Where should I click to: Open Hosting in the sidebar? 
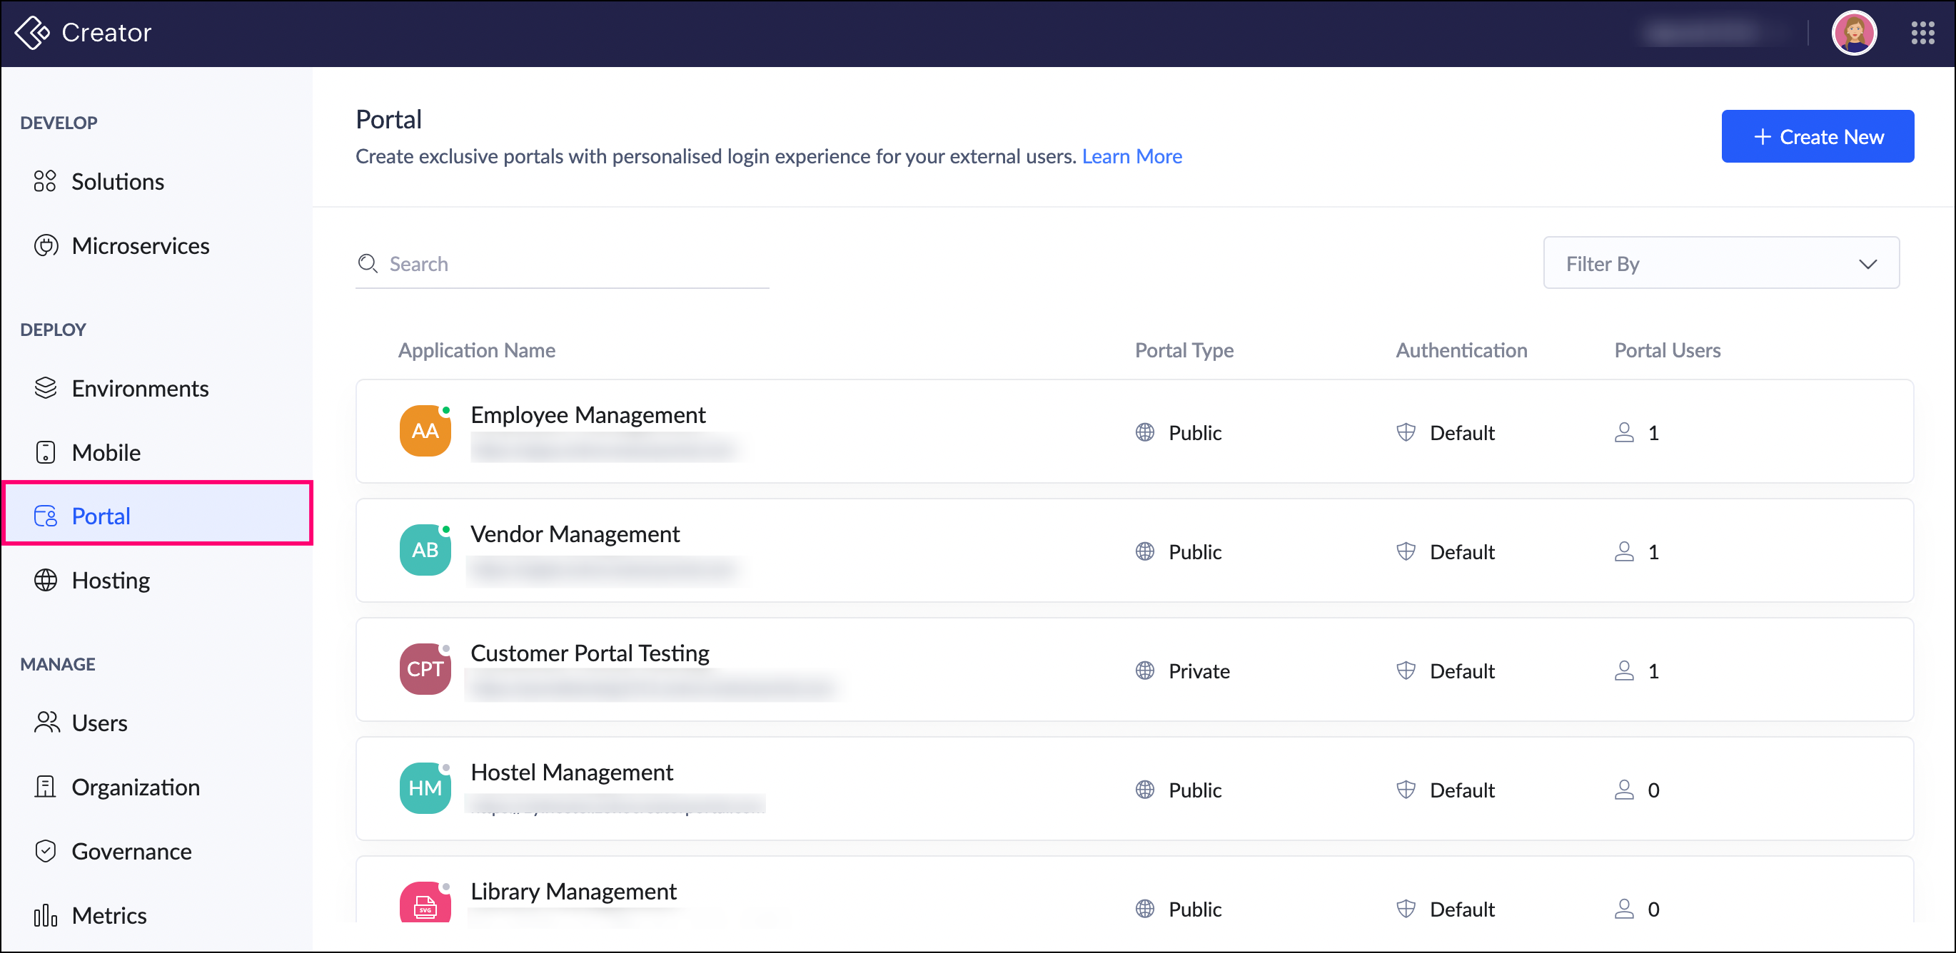111,581
